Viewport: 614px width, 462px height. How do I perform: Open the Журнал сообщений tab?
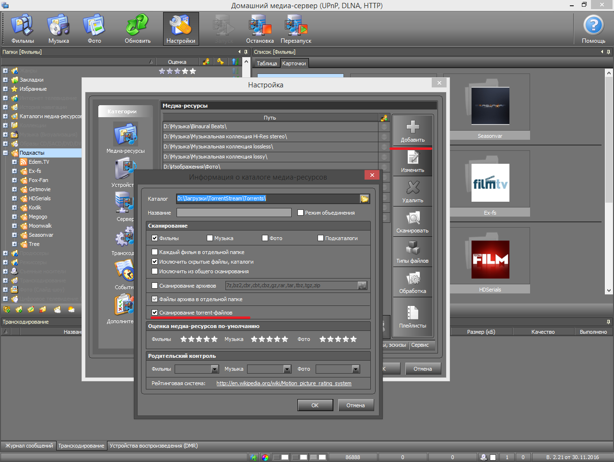pos(29,446)
